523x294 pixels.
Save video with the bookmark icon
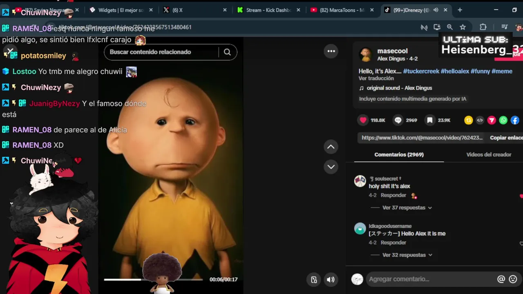(430, 120)
